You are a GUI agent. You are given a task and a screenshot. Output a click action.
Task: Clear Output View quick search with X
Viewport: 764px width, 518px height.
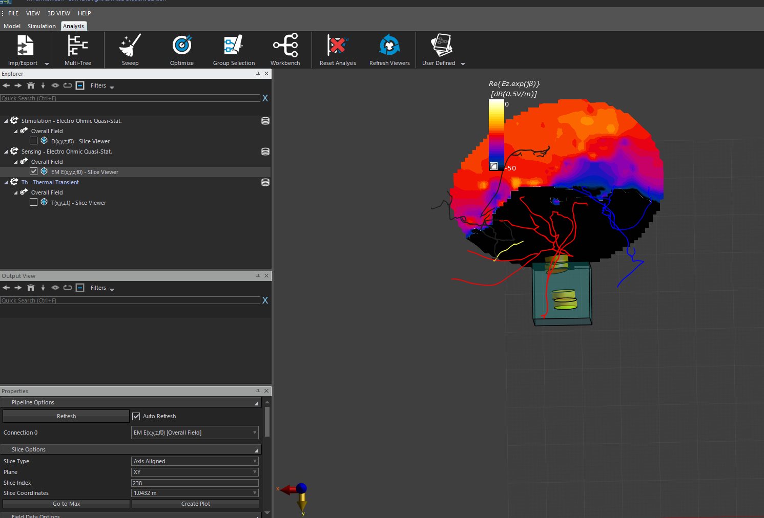265,300
